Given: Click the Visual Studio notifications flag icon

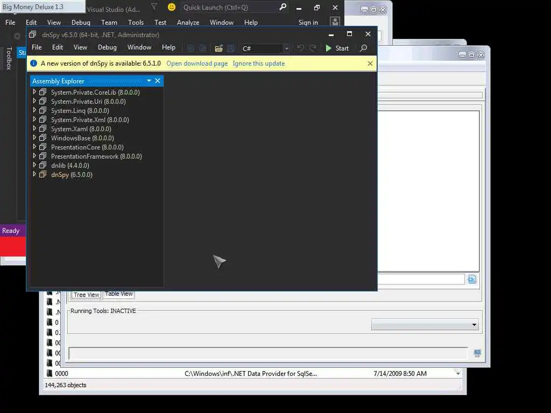Looking at the screenshot, I should tap(154, 6).
